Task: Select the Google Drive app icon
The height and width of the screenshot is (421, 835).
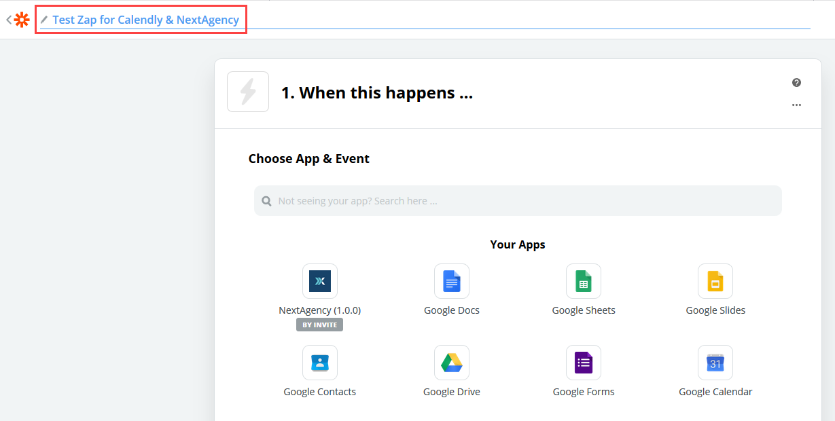Action: pos(452,363)
